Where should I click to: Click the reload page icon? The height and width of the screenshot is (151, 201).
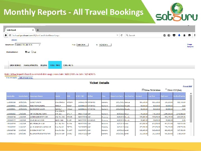pyautogui.click(x=121, y=35)
